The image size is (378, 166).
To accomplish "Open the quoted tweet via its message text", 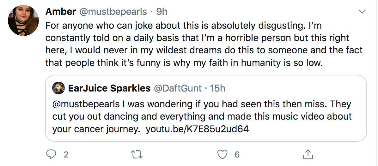I will click(202, 116).
